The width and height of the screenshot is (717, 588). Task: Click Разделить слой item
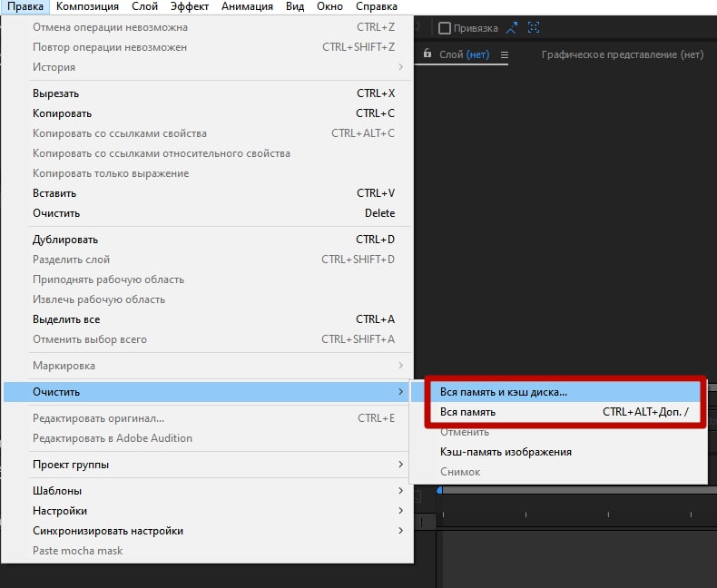coord(208,260)
